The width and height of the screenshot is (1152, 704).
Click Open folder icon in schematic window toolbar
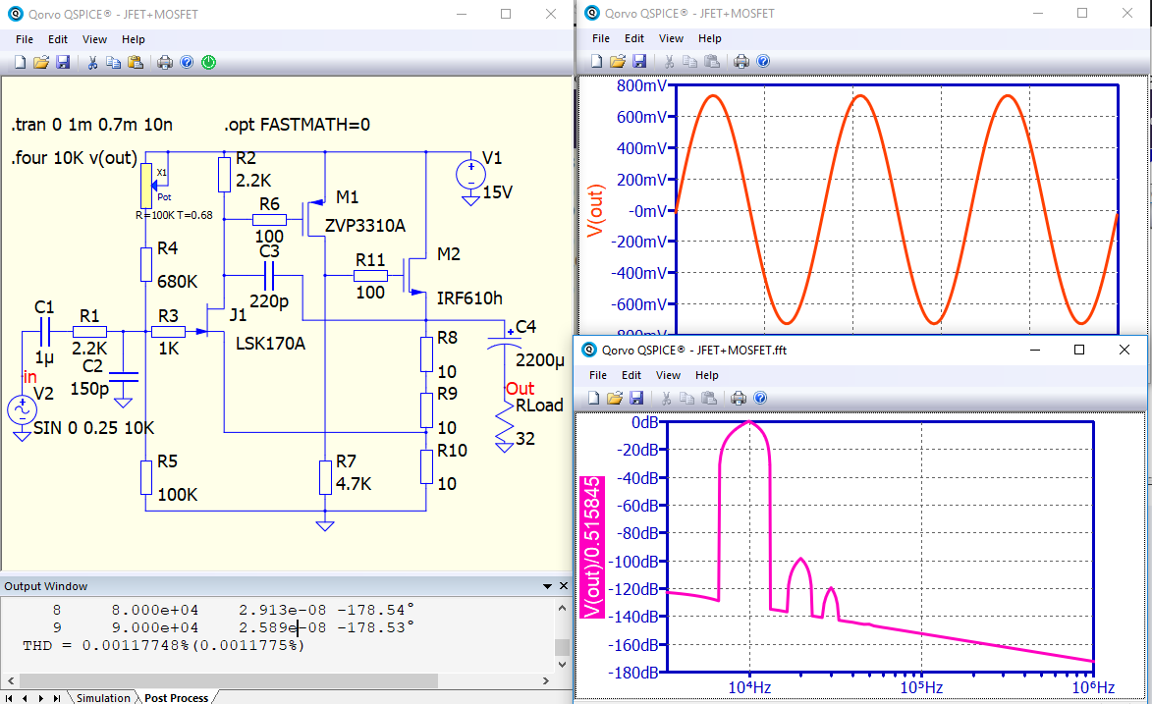pos(41,63)
